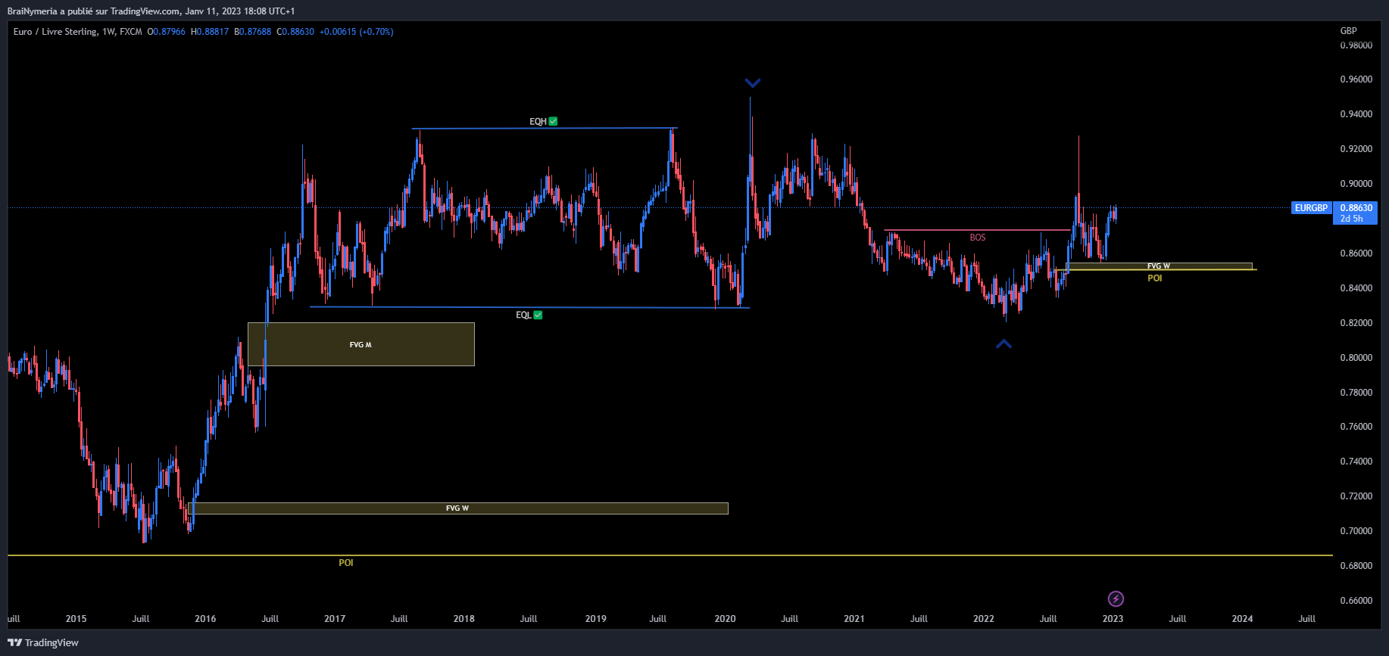Click the 2015 label on the time axis
This screenshot has width=1389, height=656.
[76, 619]
